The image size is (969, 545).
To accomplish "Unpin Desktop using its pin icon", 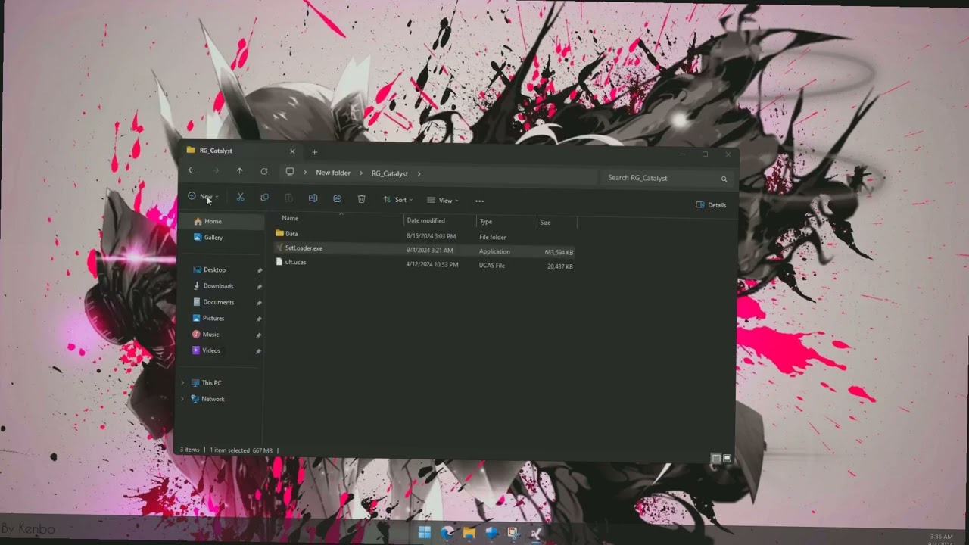I will click(x=259, y=271).
